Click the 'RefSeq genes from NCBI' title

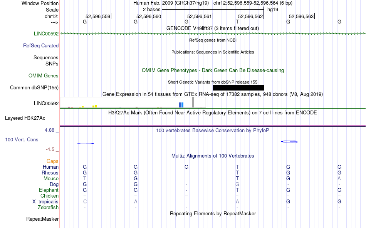[213, 40]
